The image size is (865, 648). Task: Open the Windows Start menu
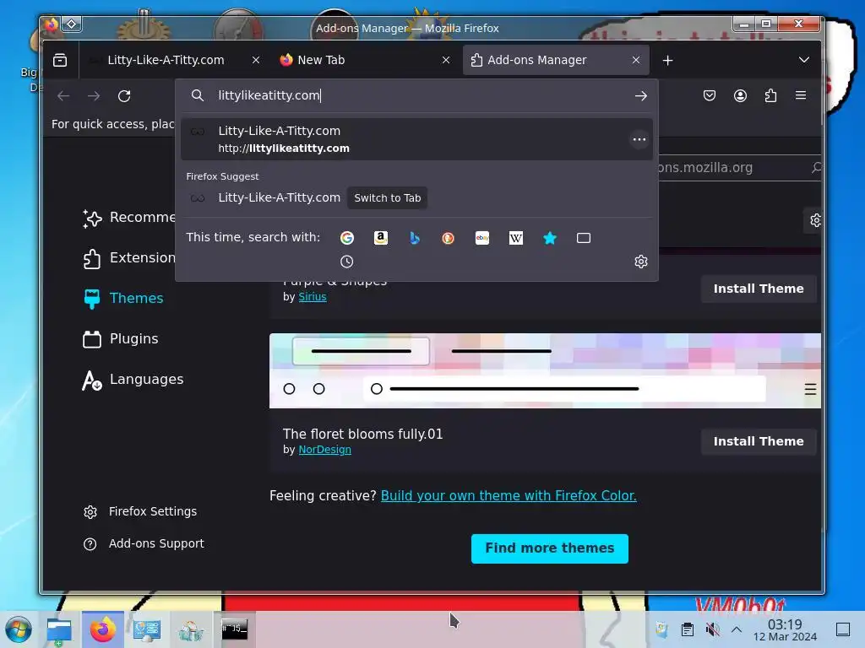pos(19,629)
